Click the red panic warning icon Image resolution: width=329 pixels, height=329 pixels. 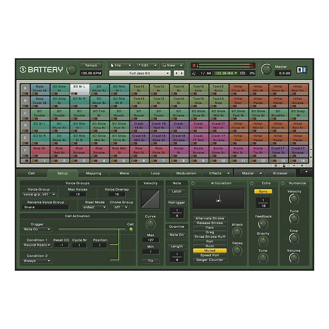tap(194, 65)
